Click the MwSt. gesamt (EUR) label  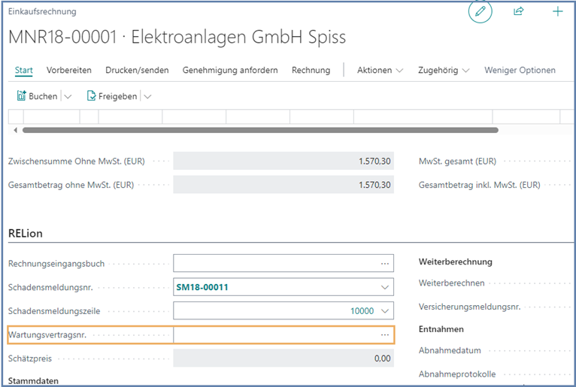(457, 162)
